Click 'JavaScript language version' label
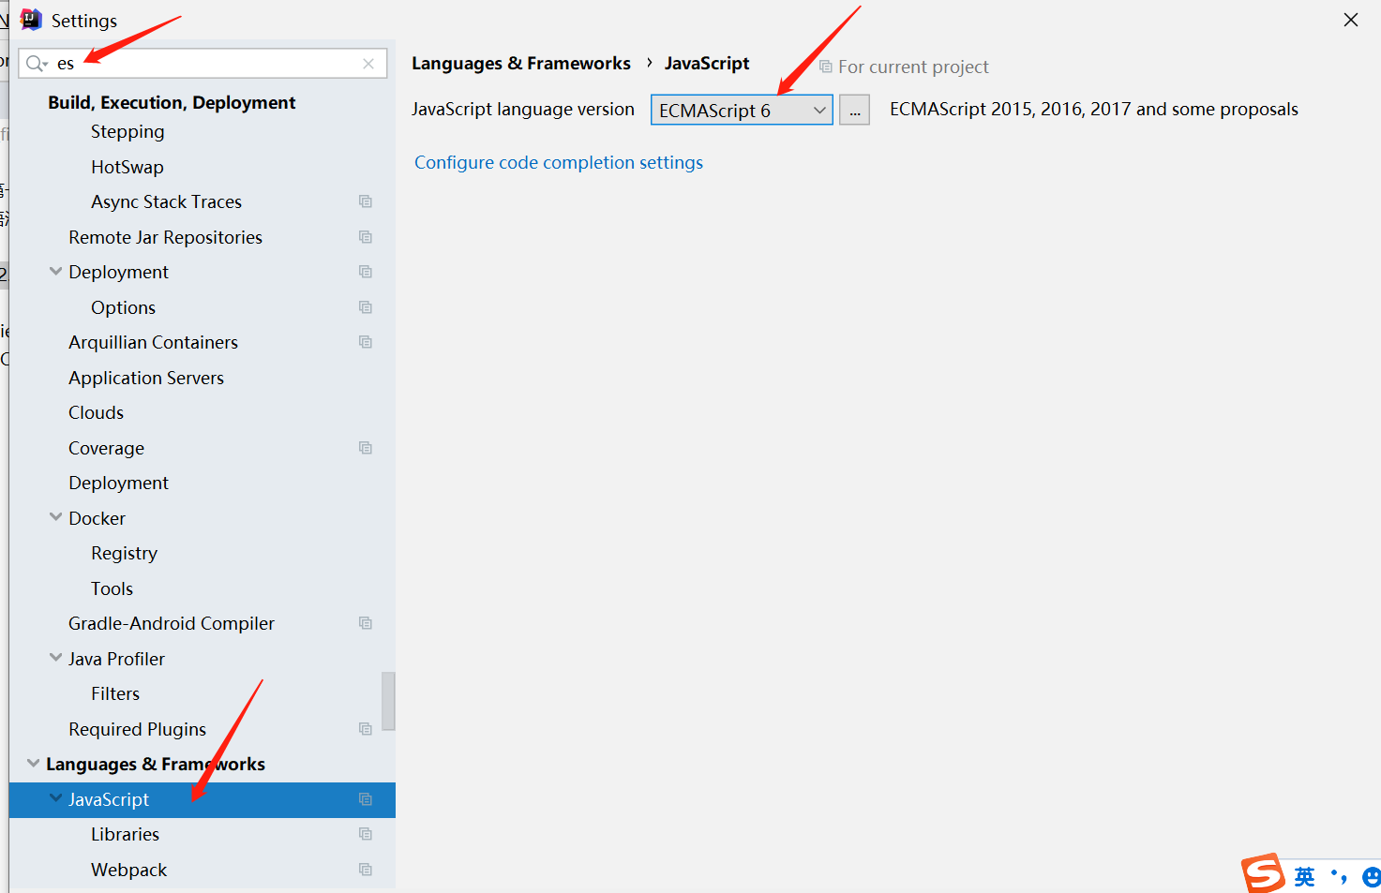This screenshot has width=1381, height=893. tap(522, 109)
